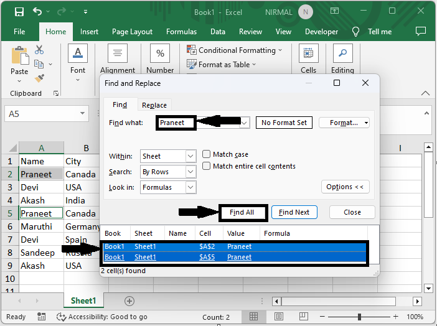The height and width of the screenshot is (326, 437).
Task: Open the Comments speech bubble icon
Action: pyautogui.click(x=421, y=31)
